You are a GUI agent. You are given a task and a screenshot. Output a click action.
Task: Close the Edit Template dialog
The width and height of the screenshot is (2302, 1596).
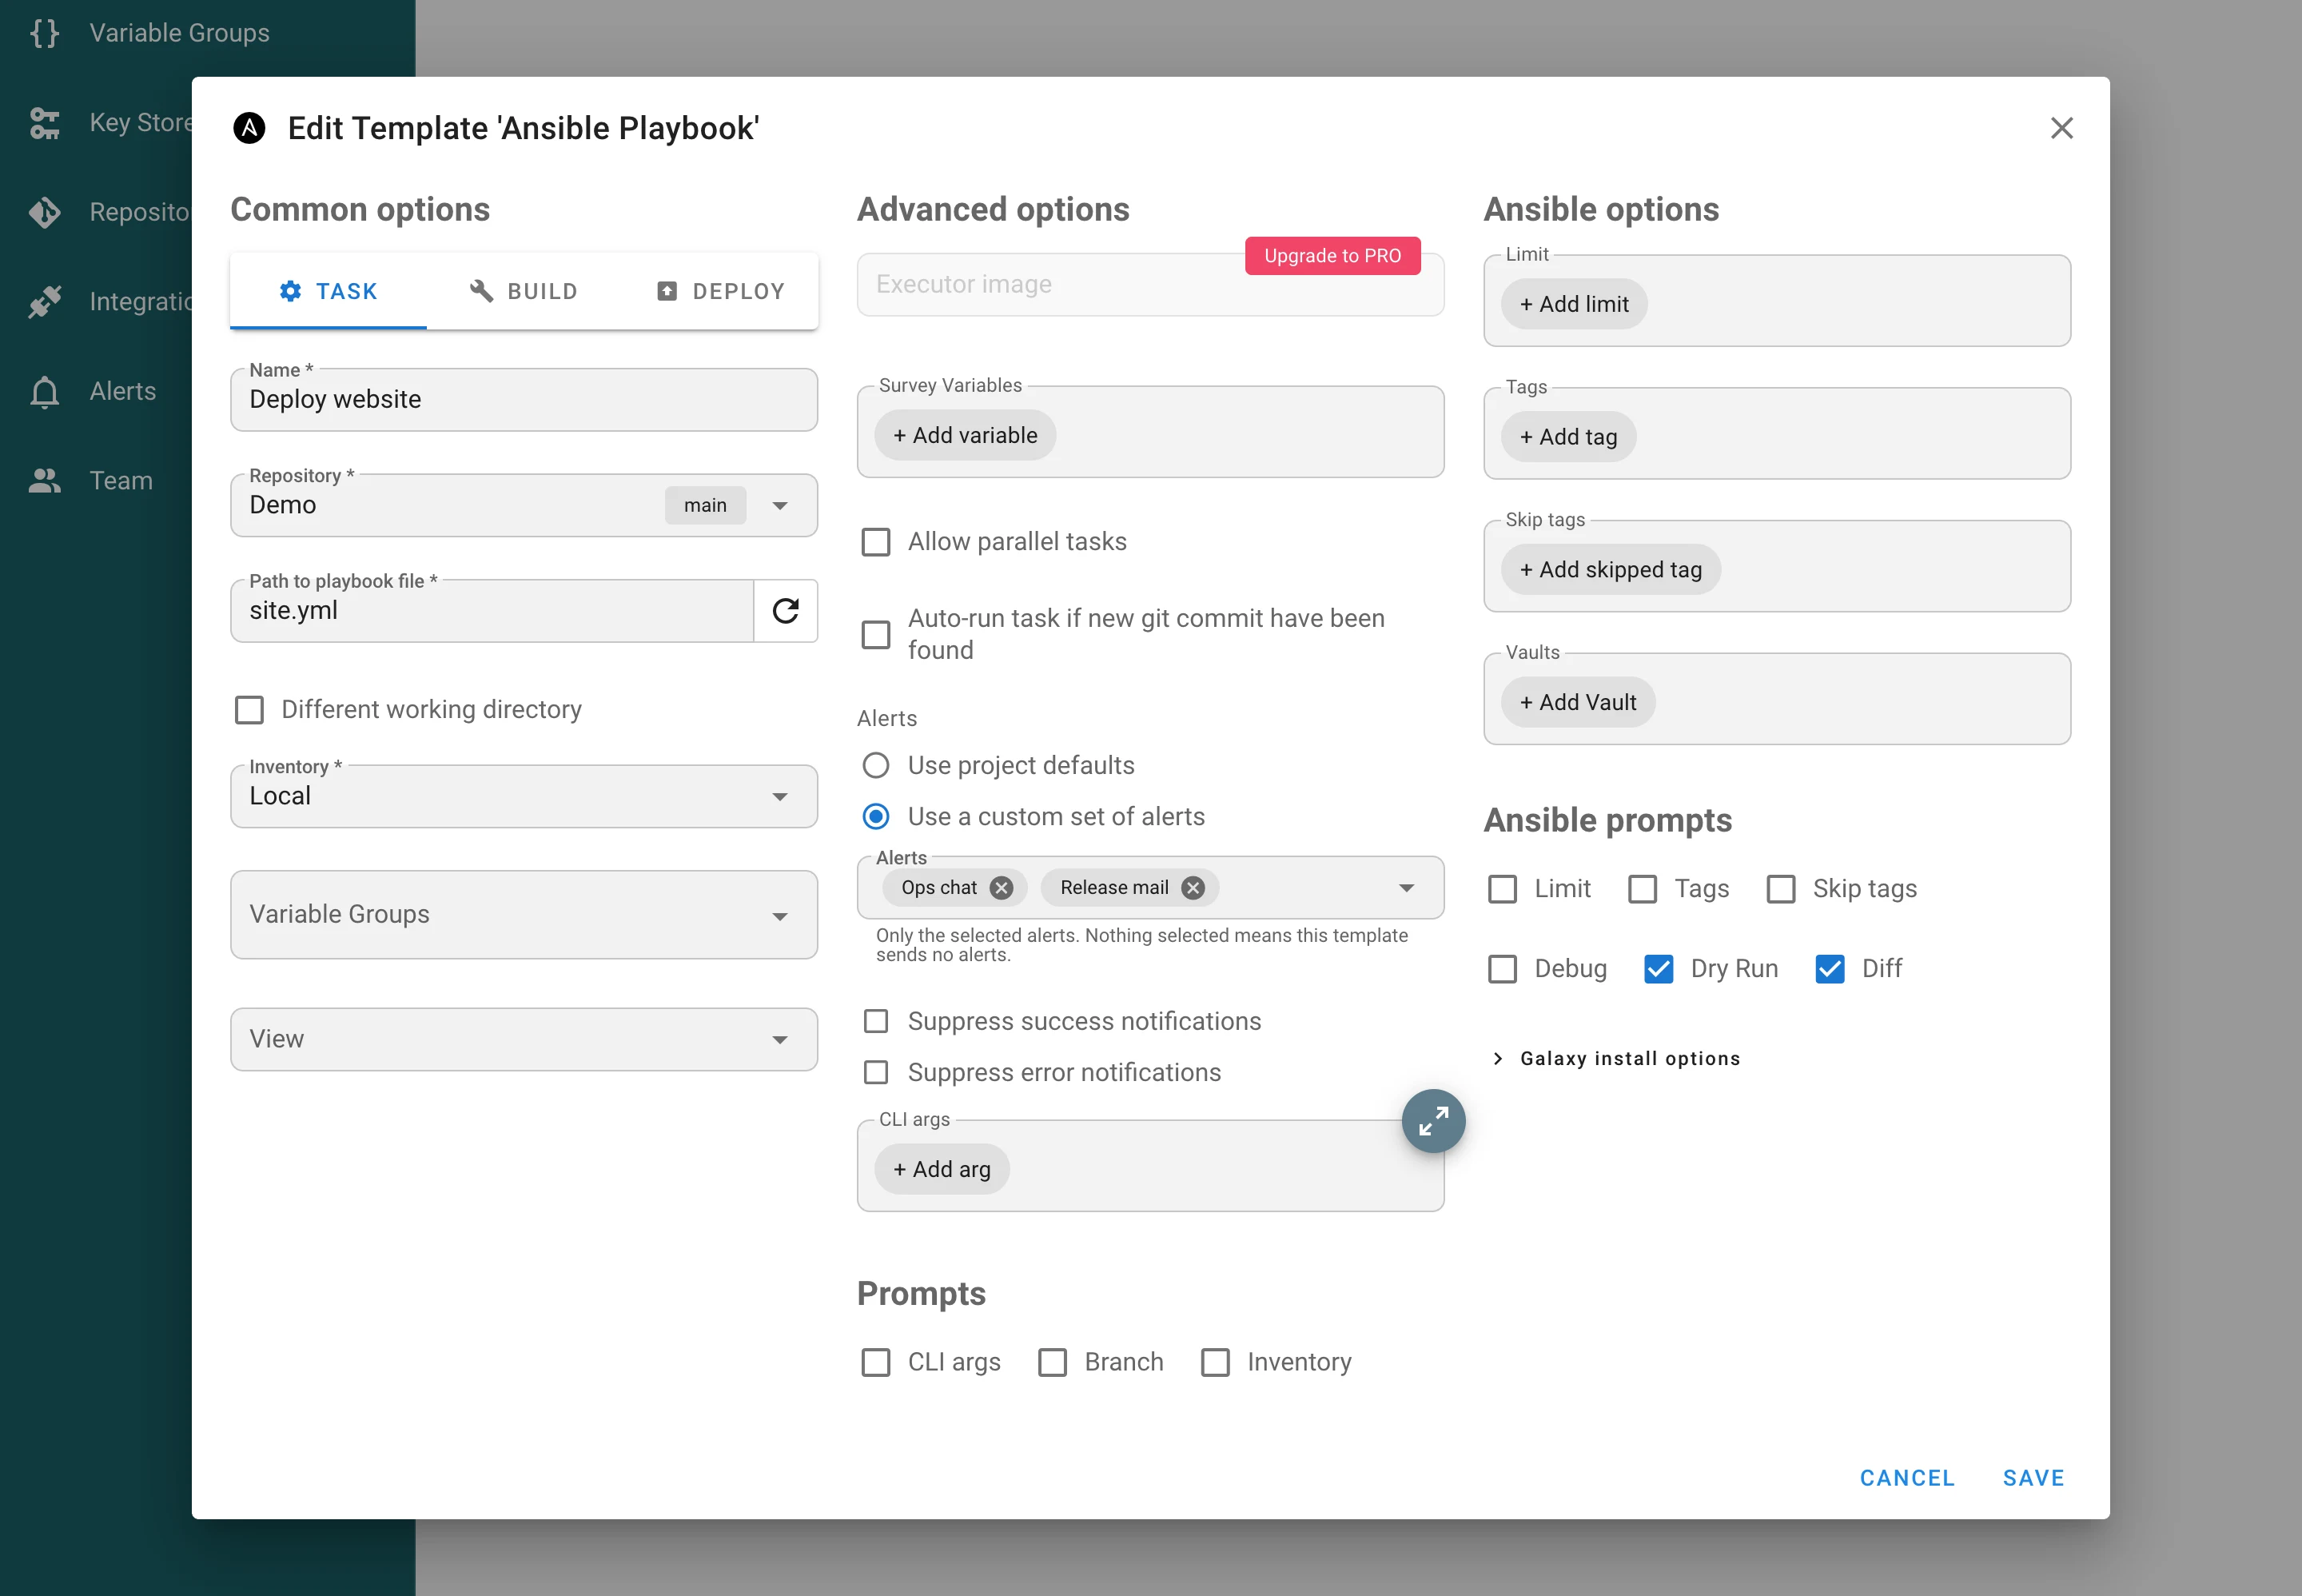click(2062, 128)
